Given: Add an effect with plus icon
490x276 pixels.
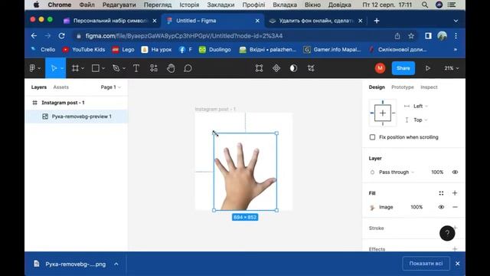Looking at the screenshot, I should (455, 249).
